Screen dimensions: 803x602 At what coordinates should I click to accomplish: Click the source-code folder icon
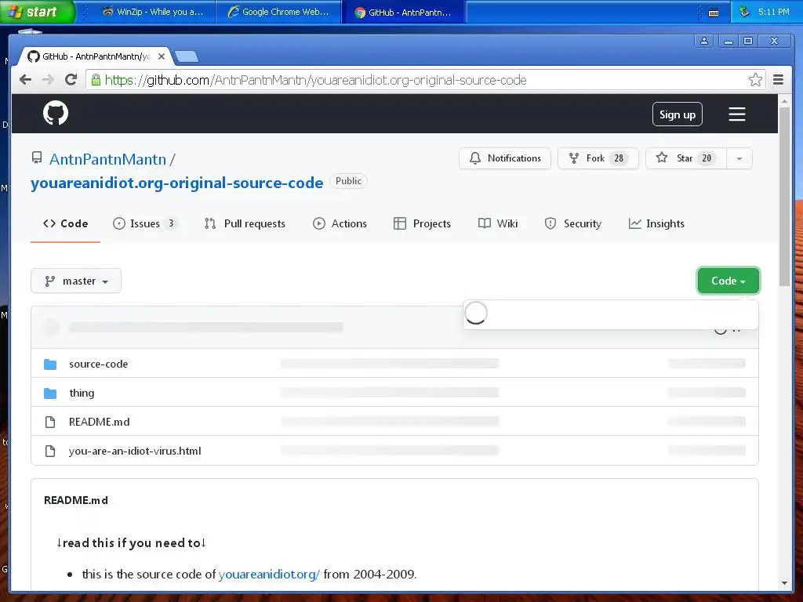pos(50,364)
